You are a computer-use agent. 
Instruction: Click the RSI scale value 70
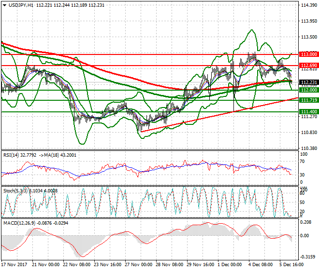tap(302, 162)
